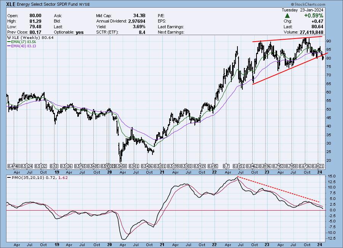This screenshot has width=343, height=248.
Task: Click the 'Ask:' label
Action: pos(58,16)
